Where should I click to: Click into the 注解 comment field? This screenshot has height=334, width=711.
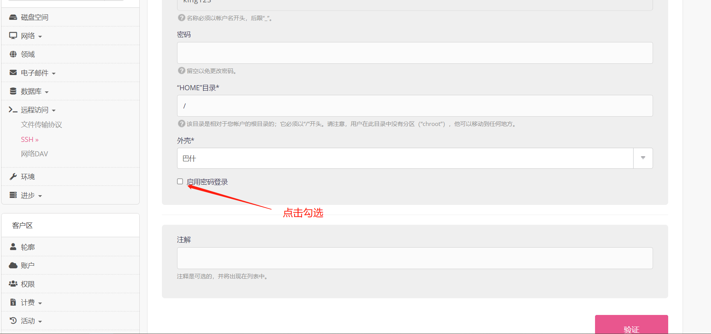click(414, 258)
